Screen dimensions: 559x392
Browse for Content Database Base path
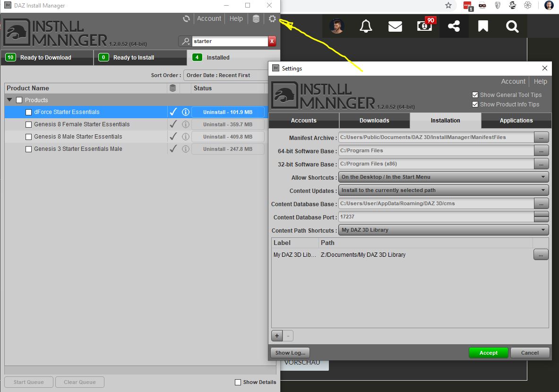click(x=541, y=204)
